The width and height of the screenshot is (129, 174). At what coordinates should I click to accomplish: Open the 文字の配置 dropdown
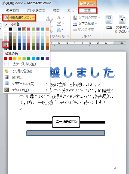pyautogui.click(x=85, y=24)
